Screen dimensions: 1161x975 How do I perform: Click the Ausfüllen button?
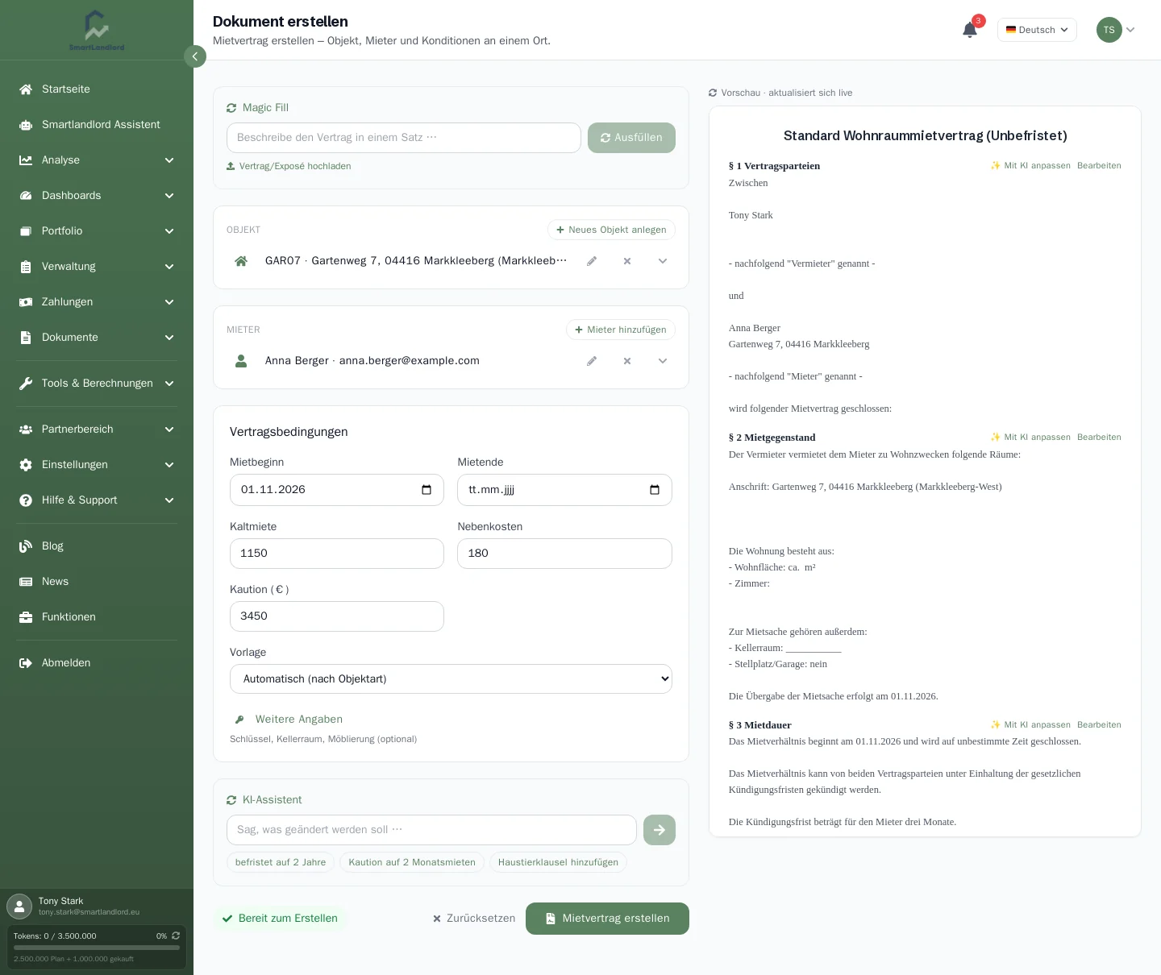click(x=631, y=138)
